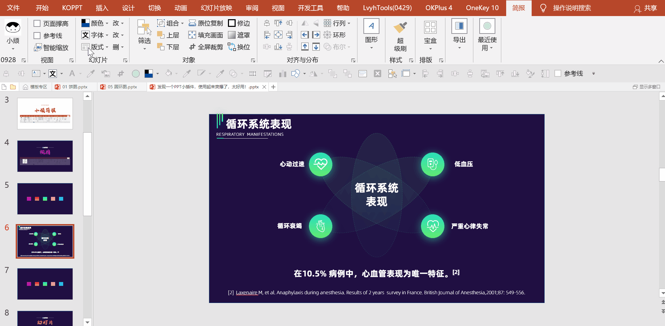Apply the 遮罩 mask tool
Screen dimensions: 665x326
click(x=232, y=35)
